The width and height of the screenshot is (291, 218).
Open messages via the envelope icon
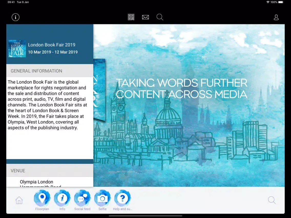145,17
